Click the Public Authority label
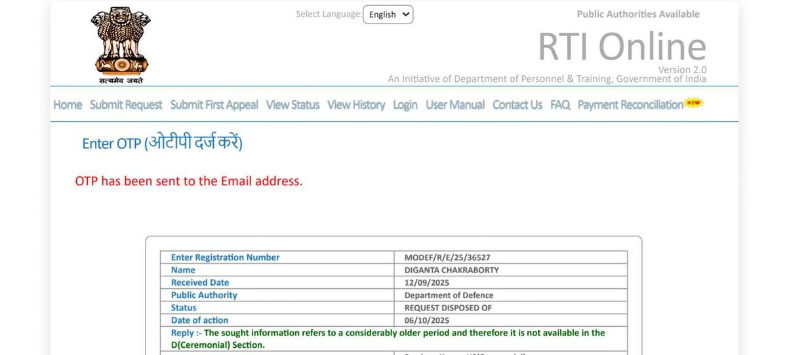Screen dimensions: 787x355 pyautogui.click(x=204, y=295)
